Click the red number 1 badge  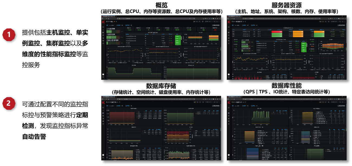(x=9, y=35)
